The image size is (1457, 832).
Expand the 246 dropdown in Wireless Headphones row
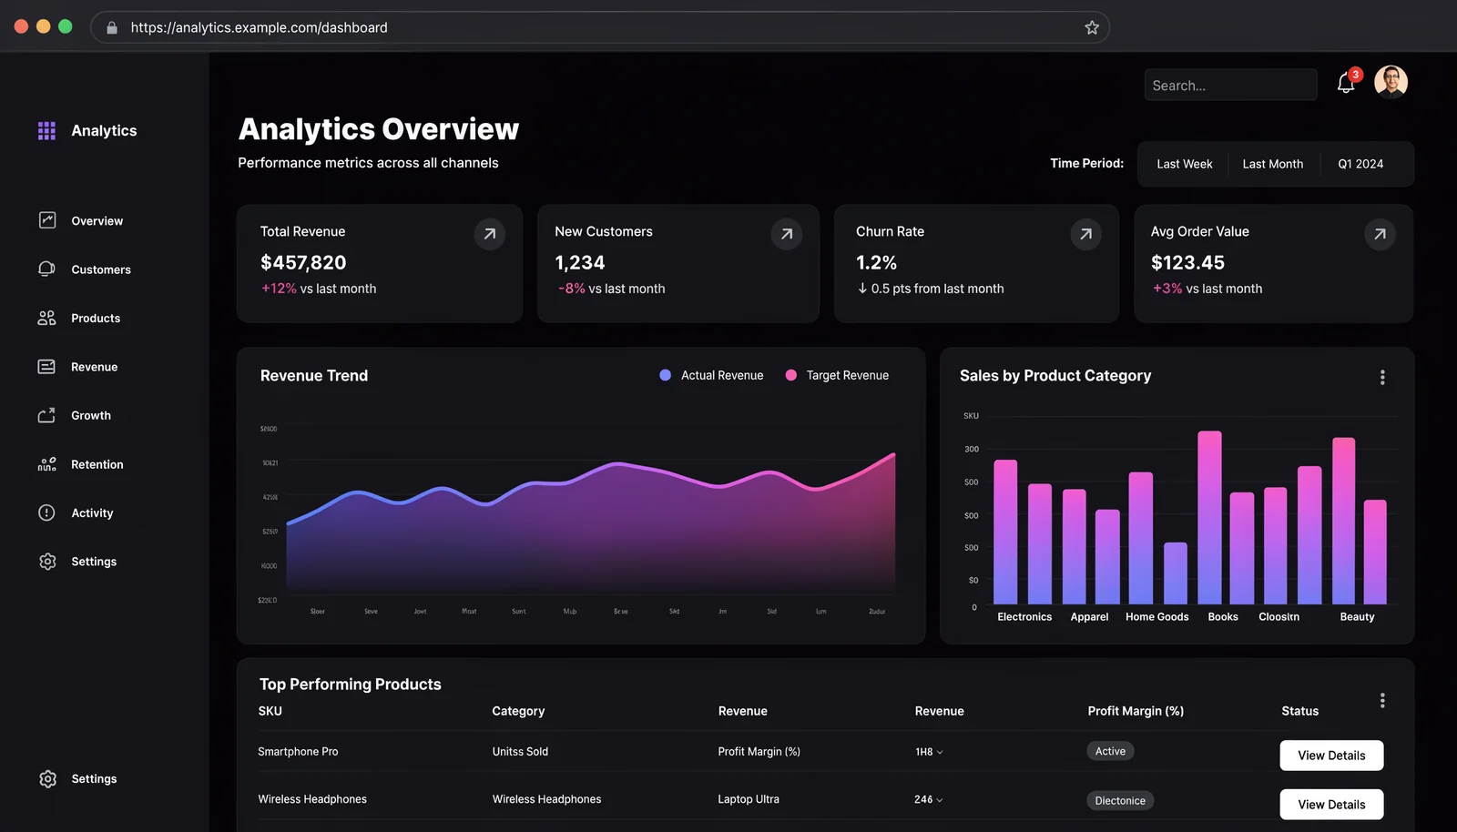pos(929,799)
